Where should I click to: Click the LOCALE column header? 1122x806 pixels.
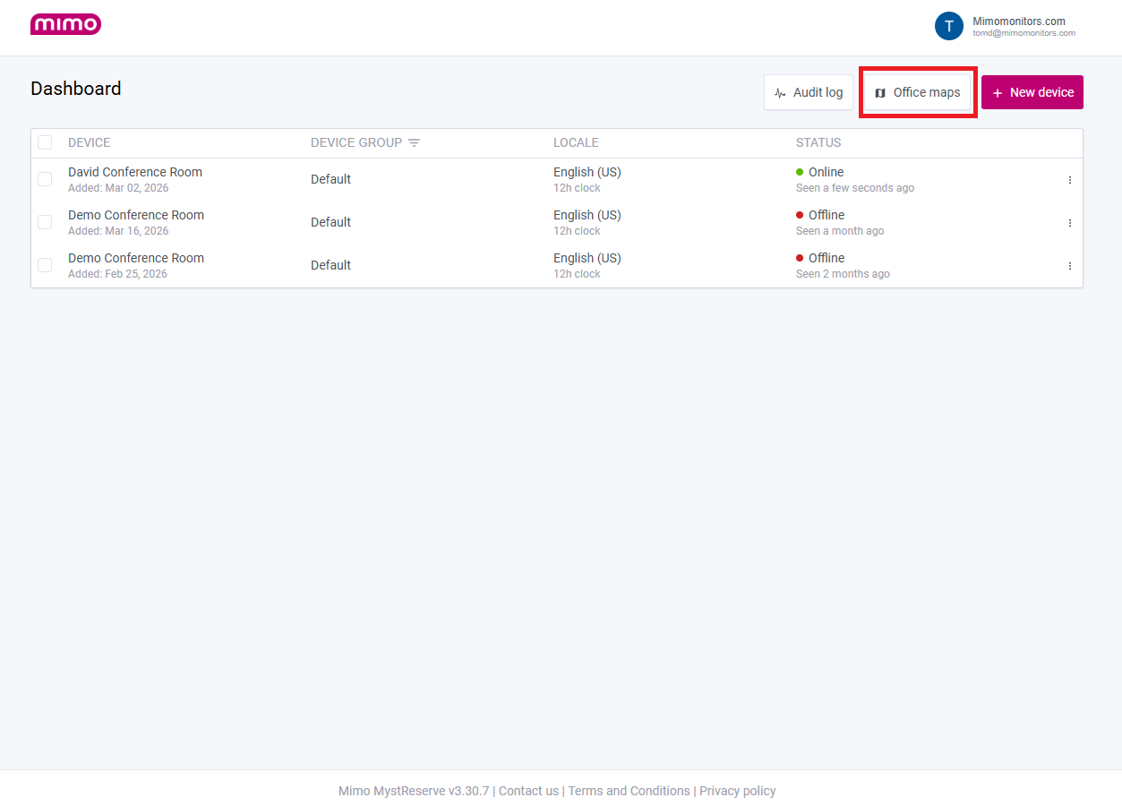coord(576,142)
